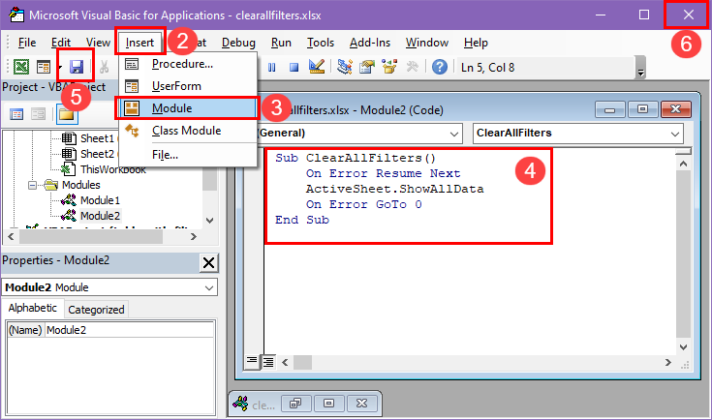Open the Insert menu
Screen dimensions: 712x420
coord(139,43)
